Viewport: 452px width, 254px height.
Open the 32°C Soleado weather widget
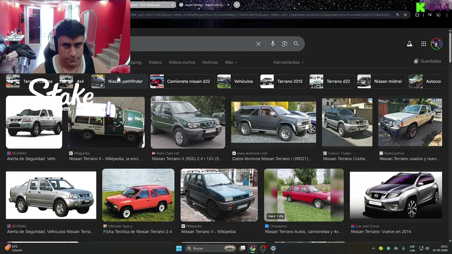pos(13,248)
